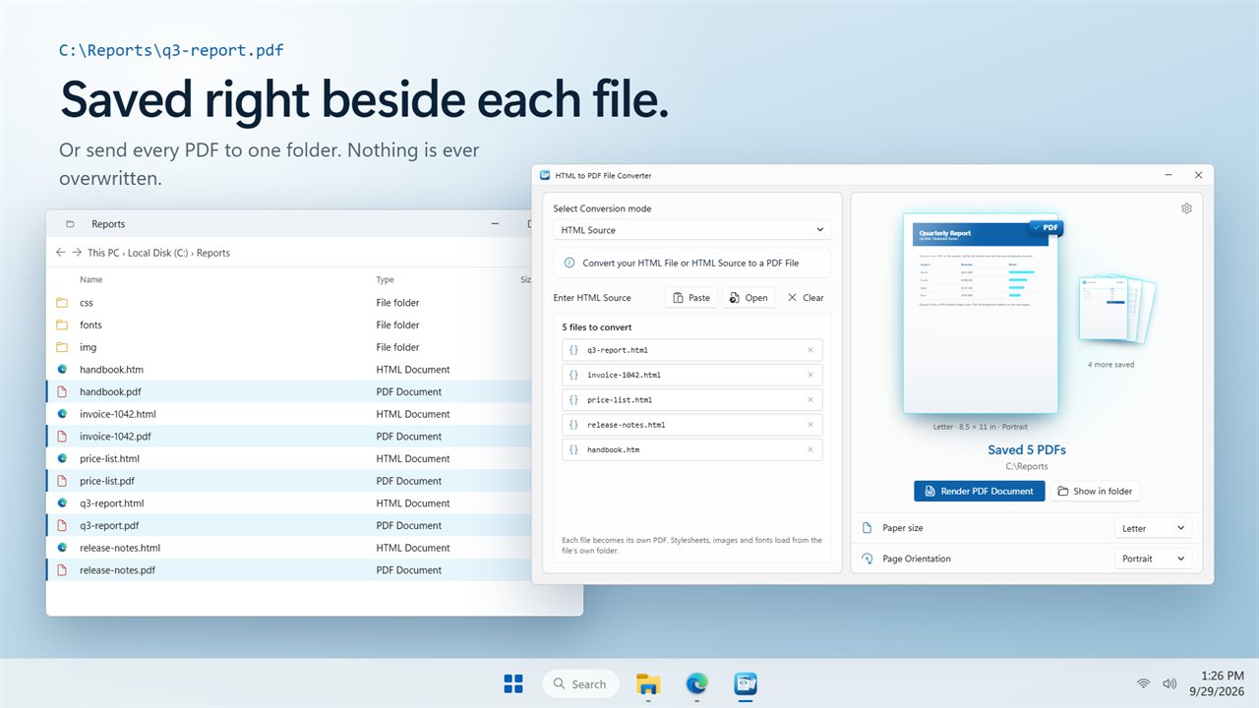Click the volume speaker icon in the tray

[1169, 683]
